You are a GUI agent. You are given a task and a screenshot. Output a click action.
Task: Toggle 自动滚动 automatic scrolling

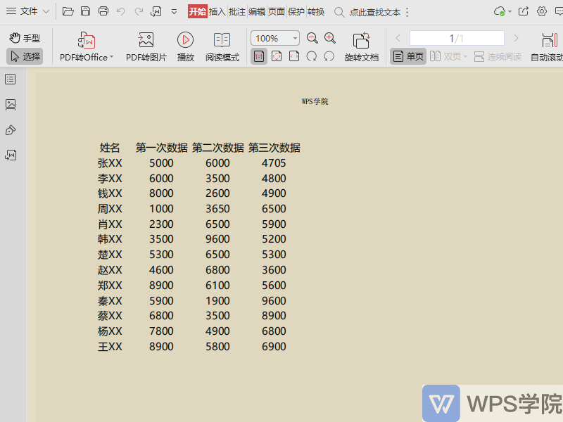pos(550,56)
